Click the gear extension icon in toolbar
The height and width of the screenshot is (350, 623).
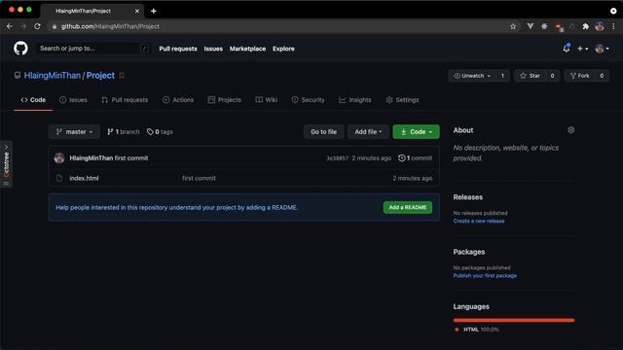544,26
